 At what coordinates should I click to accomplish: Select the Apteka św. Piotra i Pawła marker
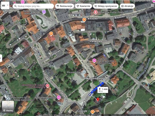(x=96, y=12)
